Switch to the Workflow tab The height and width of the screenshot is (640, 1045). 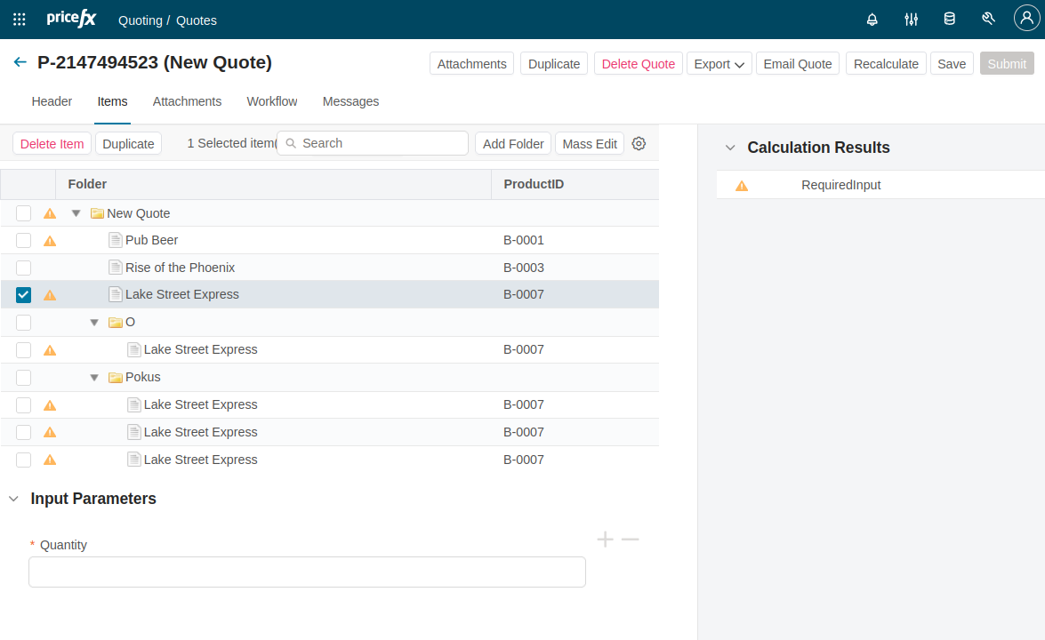click(272, 101)
